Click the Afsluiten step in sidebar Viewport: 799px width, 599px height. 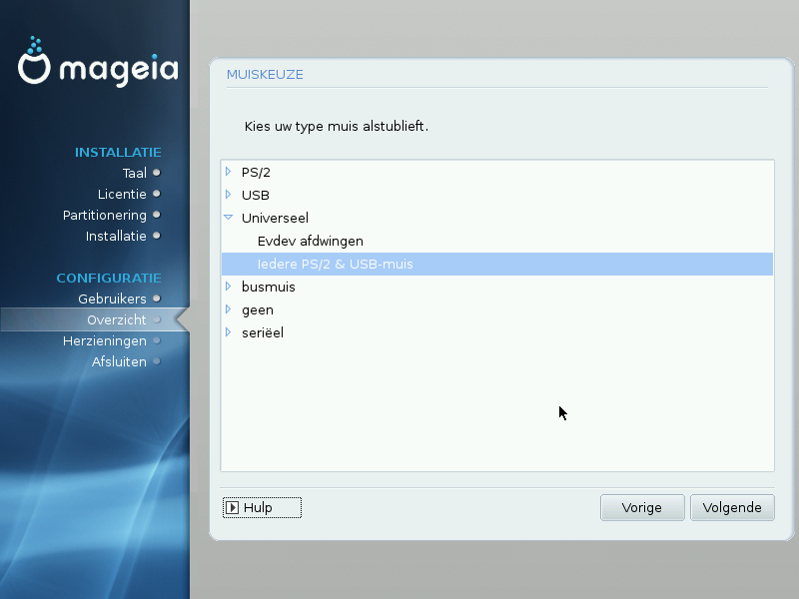[x=119, y=361]
